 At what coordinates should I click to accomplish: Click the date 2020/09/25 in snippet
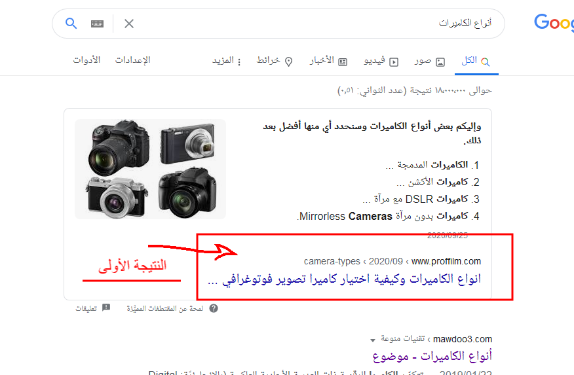[448, 236]
